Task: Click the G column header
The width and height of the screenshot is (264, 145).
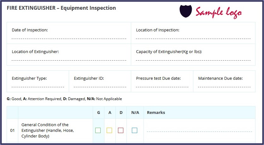Action: tap(98, 112)
